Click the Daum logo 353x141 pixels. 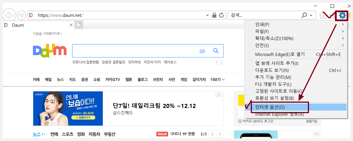click(x=50, y=51)
